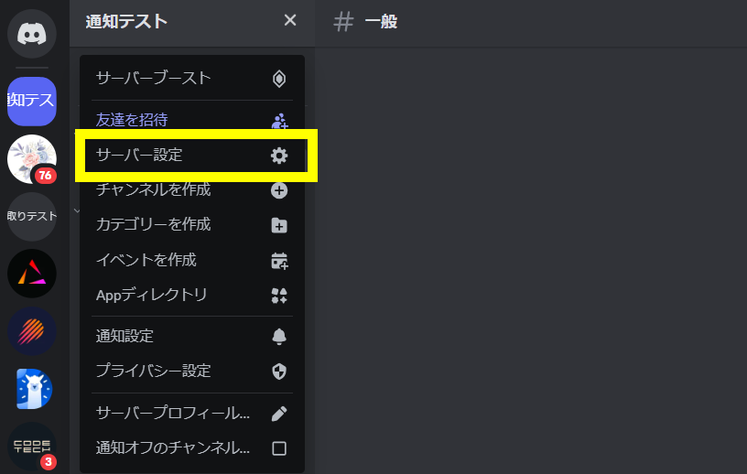Screen dimensions: 747x474
Task: Collapse the category chevron beside the menu
Action: [77, 210]
